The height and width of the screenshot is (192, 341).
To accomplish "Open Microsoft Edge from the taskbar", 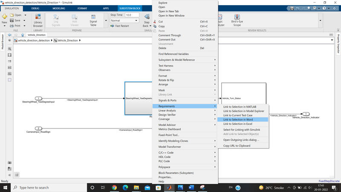I will point(125,188).
